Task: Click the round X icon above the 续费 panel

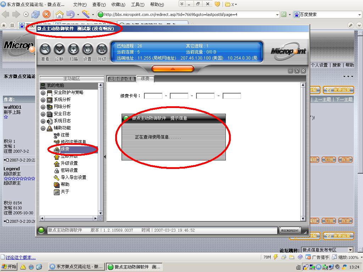Action: pyautogui.click(x=303, y=71)
